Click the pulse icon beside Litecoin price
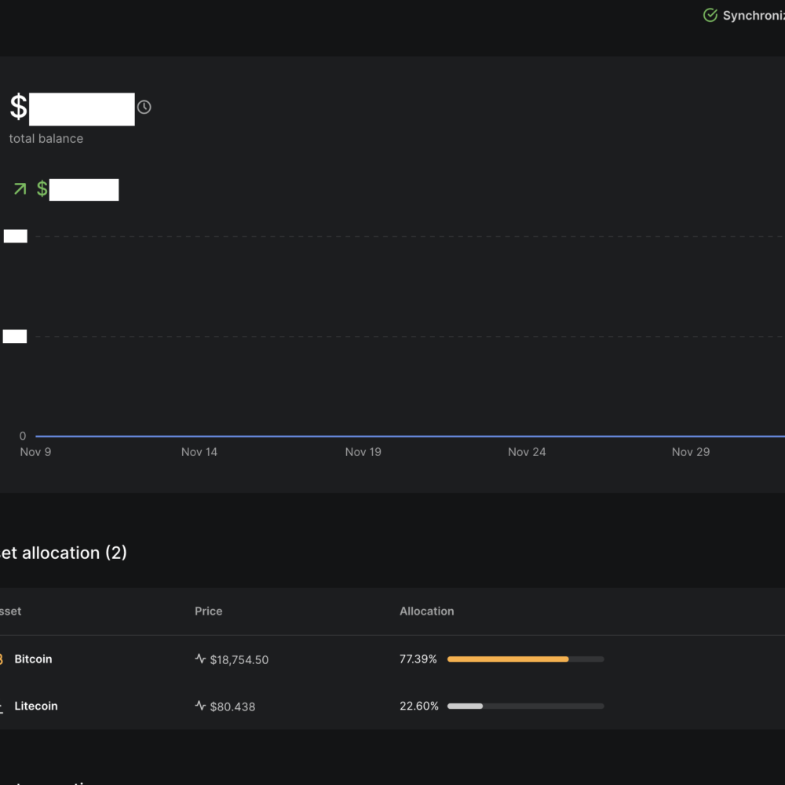Image resolution: width=785 pixels, height=785 pixels. coord(200,706)
